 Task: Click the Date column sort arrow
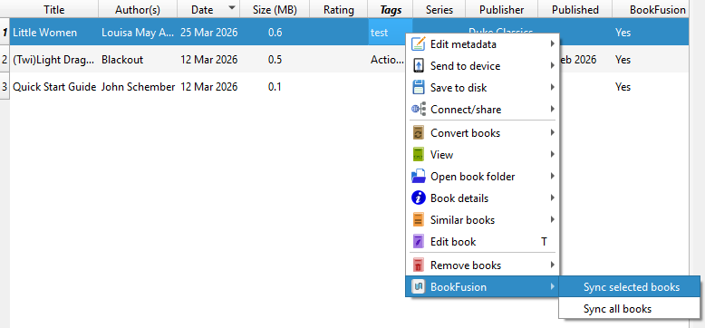click(x=232, y=7)
